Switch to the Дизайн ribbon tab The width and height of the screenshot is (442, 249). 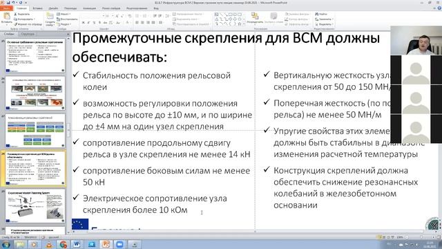pyautogui.click(x=53, y=8)
